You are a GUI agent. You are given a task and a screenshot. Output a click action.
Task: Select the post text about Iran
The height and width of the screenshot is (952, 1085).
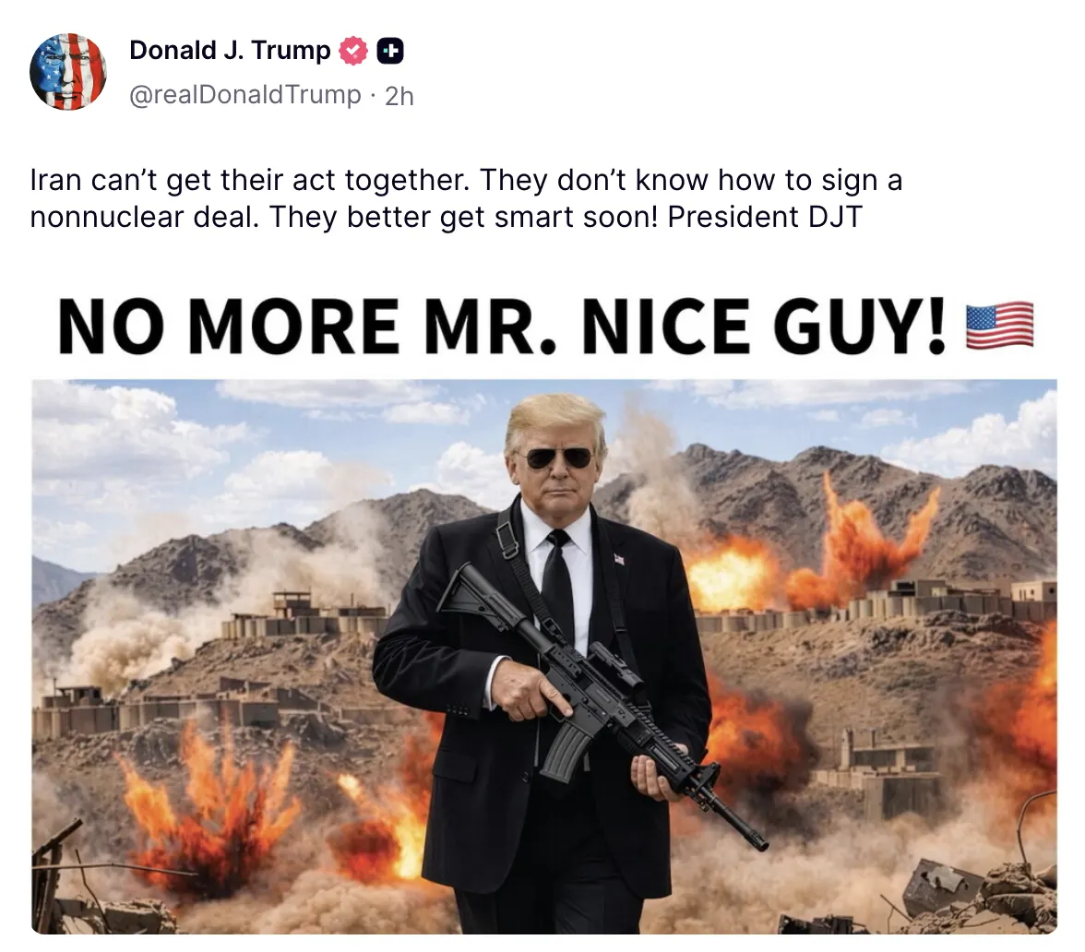tap(467, 198)
